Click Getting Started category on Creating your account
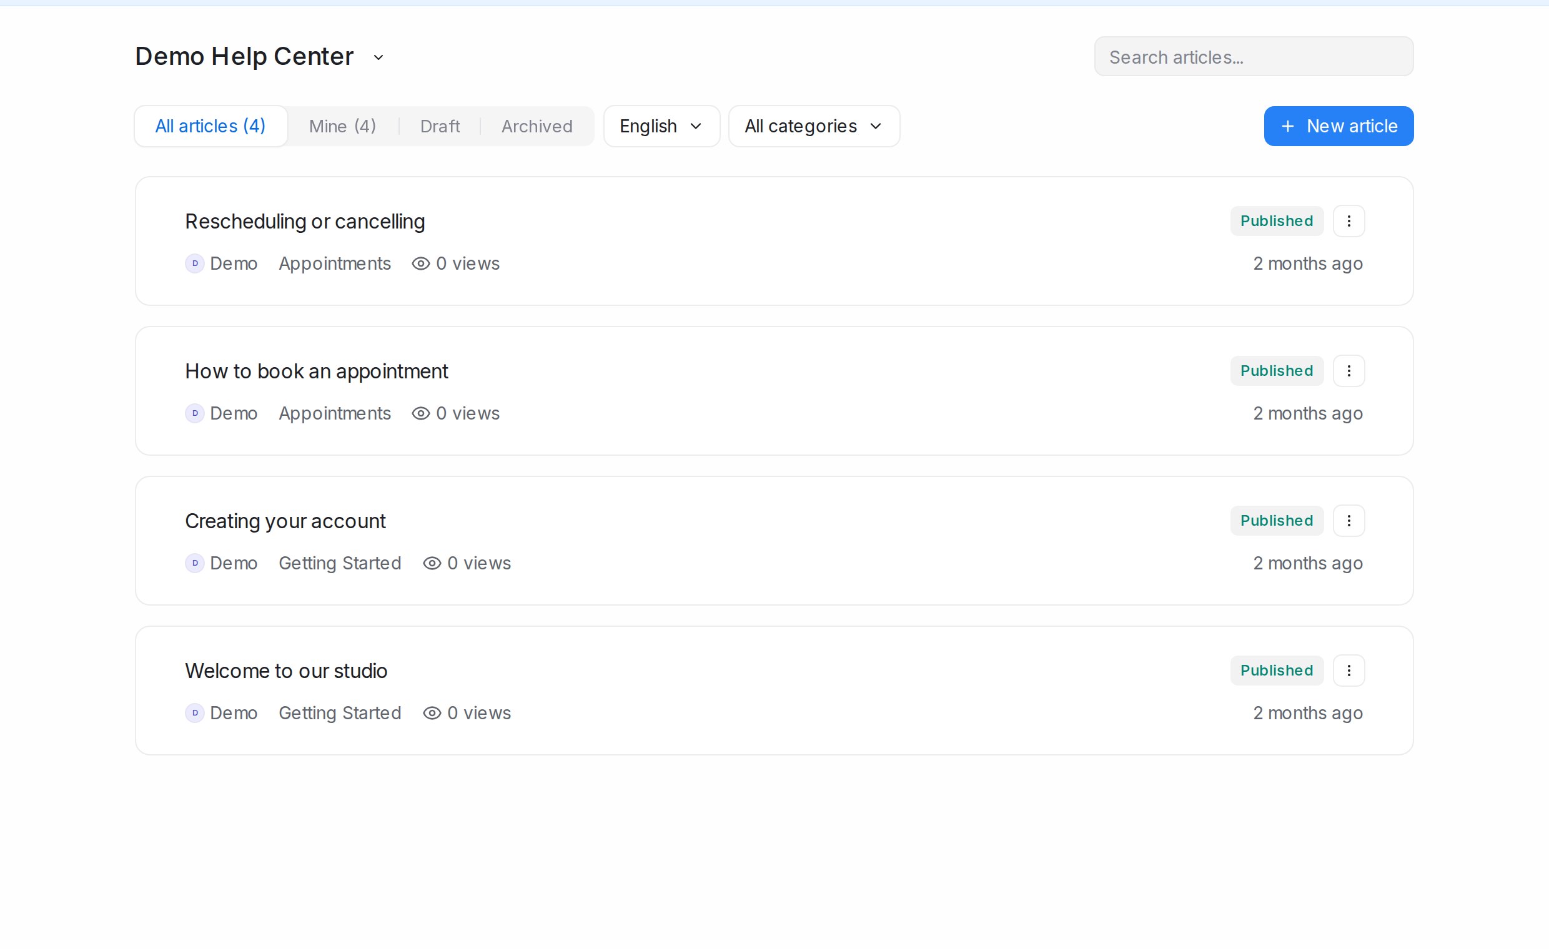The image size is (1549, 949). click(340, 564)
